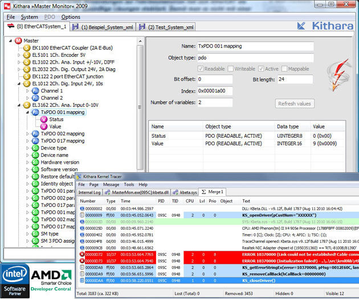359x299 pixels.
Task: Open the kbeta.sys tab
Action: (185, 192)
